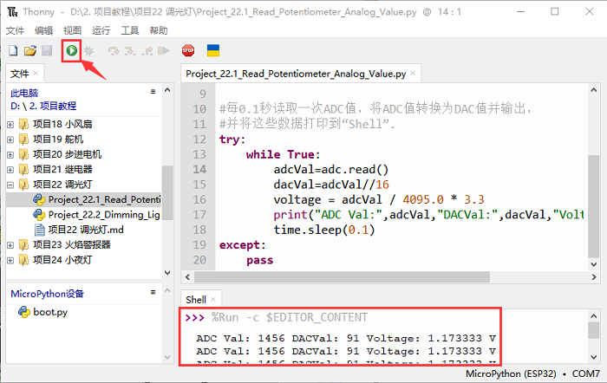607x383 pixels.
Task: Expand the 项目24 小夜灯 folder
Action: 10,259
